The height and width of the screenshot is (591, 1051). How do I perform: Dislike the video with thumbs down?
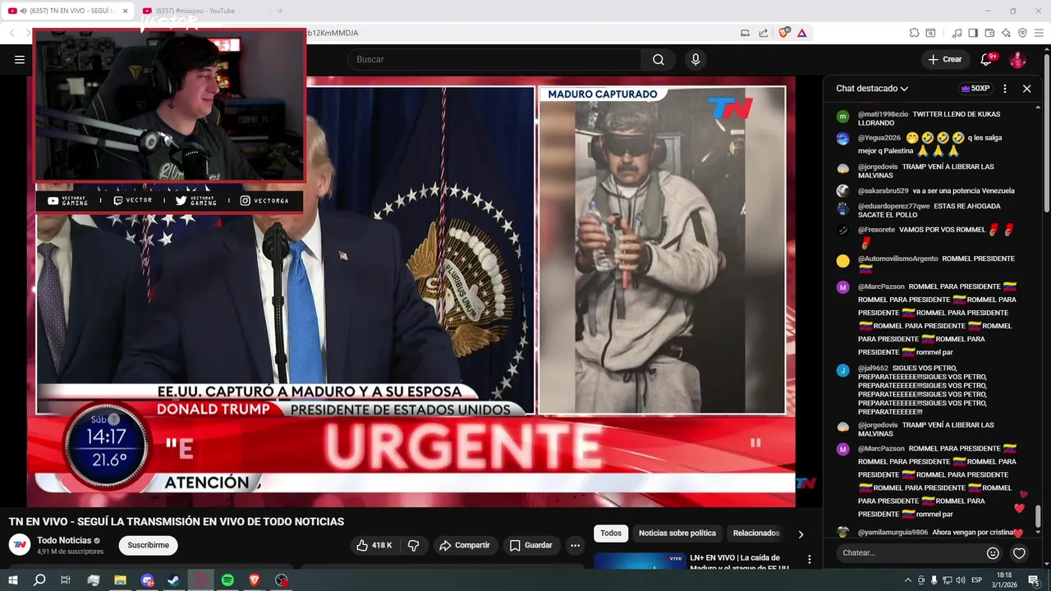tap(414, 545)
